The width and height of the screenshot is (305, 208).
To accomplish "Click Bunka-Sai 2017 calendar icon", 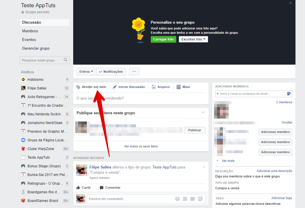I will [x=23, y=175].
